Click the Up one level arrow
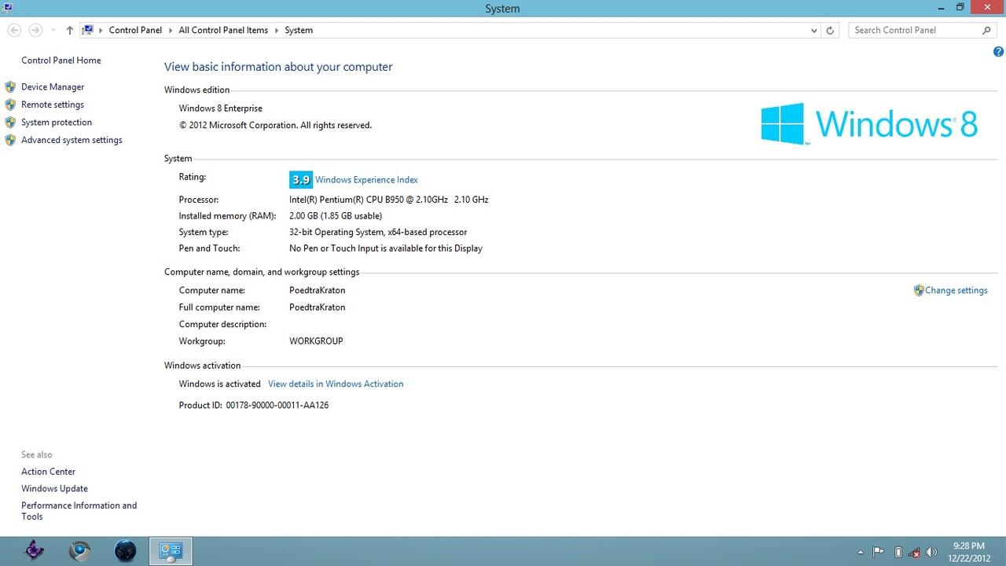Screen dimensions: 1006x566 pos(70,30)
